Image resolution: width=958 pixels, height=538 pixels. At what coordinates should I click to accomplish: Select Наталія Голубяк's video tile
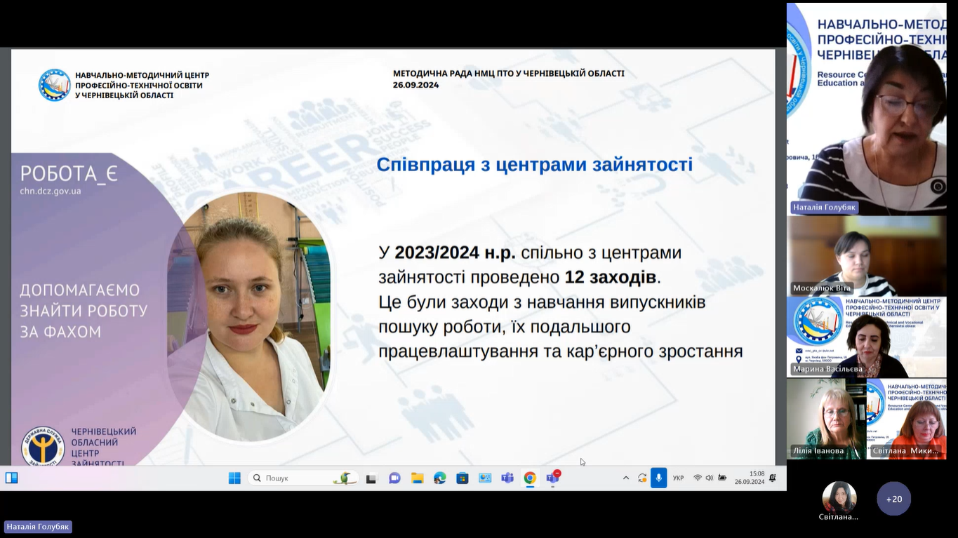866,109
